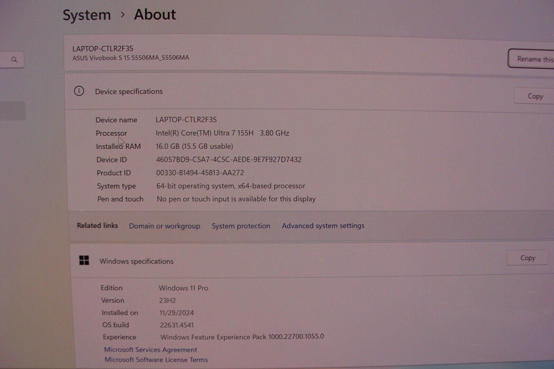This screenshot has width=554, height=369.
Task: Copy the Device specifications
Action: (x=535, y=96)
